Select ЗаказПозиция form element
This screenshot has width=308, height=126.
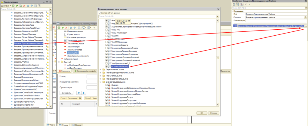pos(73,47)
